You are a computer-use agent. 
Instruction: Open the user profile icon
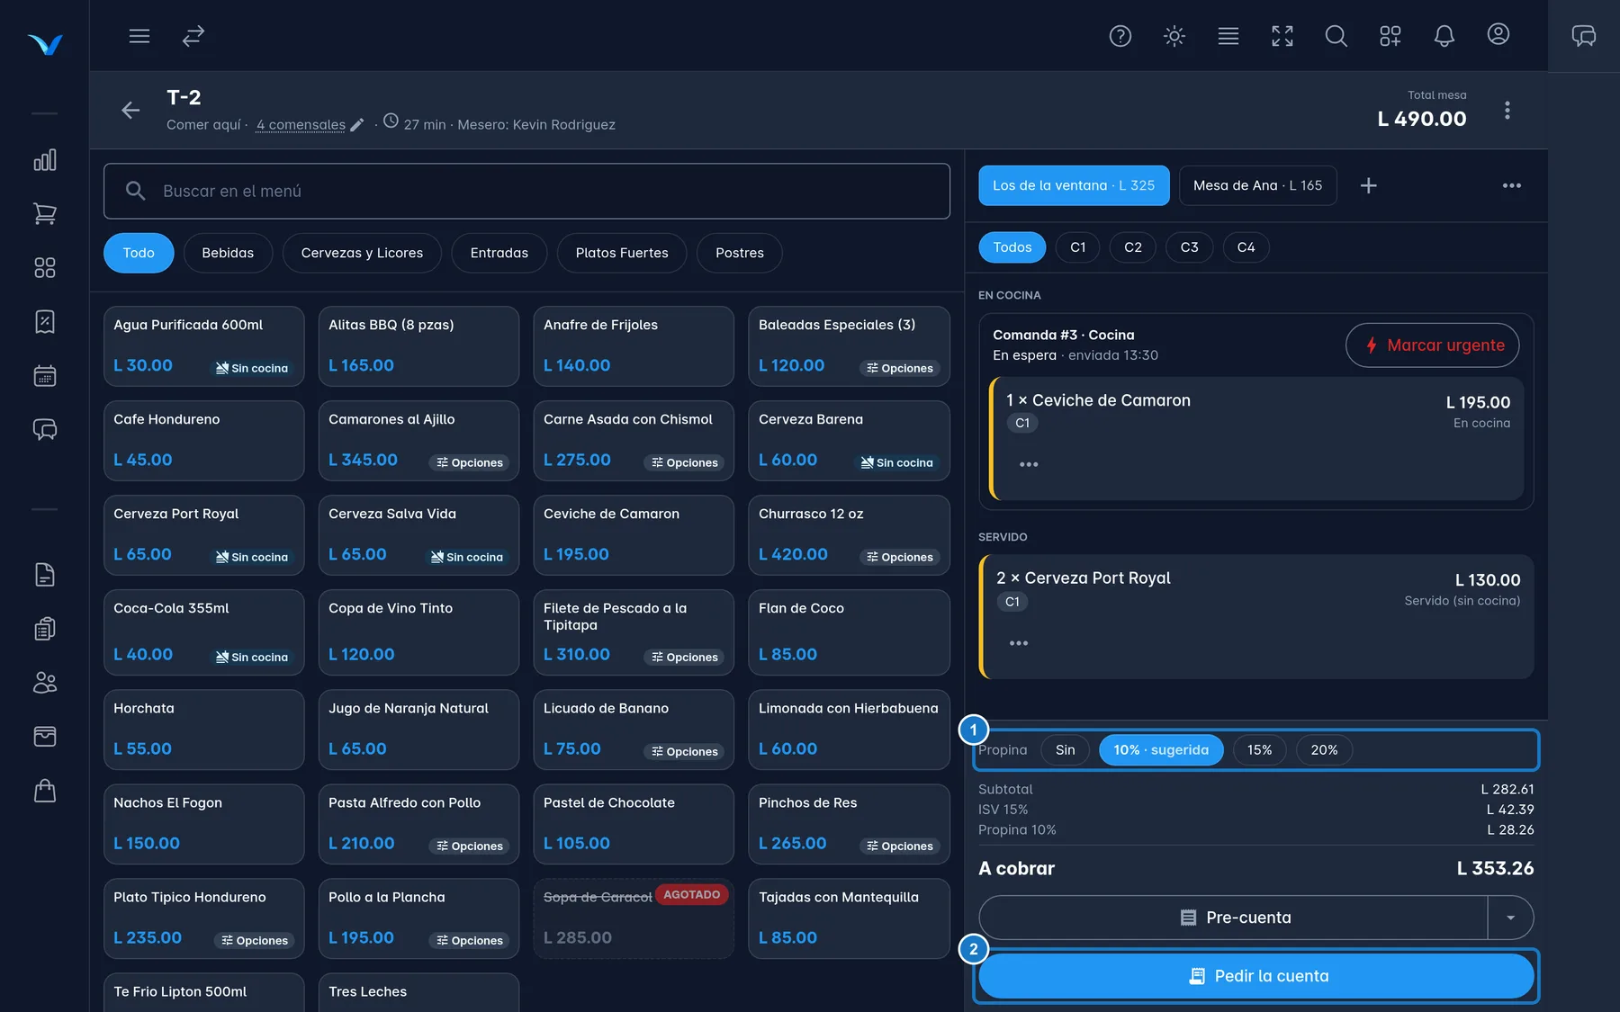tap(1498, 34)
